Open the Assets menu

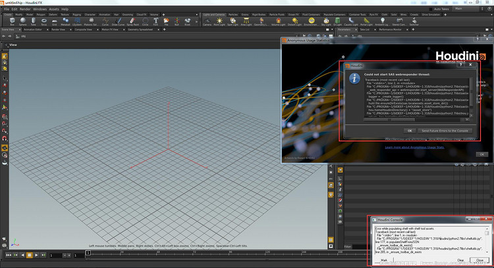pyautogui.click(x=54, y=9)
